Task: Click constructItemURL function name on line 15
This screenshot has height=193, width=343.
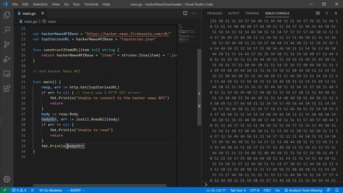Action: 61,50
